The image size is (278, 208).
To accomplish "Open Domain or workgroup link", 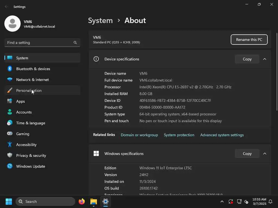I will point(139,135).
